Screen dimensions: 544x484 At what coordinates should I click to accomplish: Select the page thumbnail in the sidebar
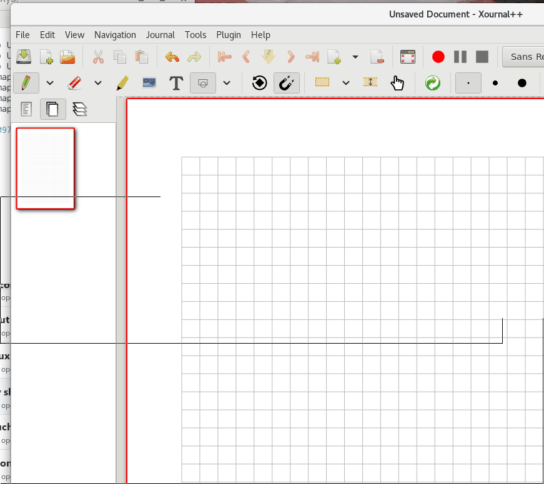tap(45, 168)
